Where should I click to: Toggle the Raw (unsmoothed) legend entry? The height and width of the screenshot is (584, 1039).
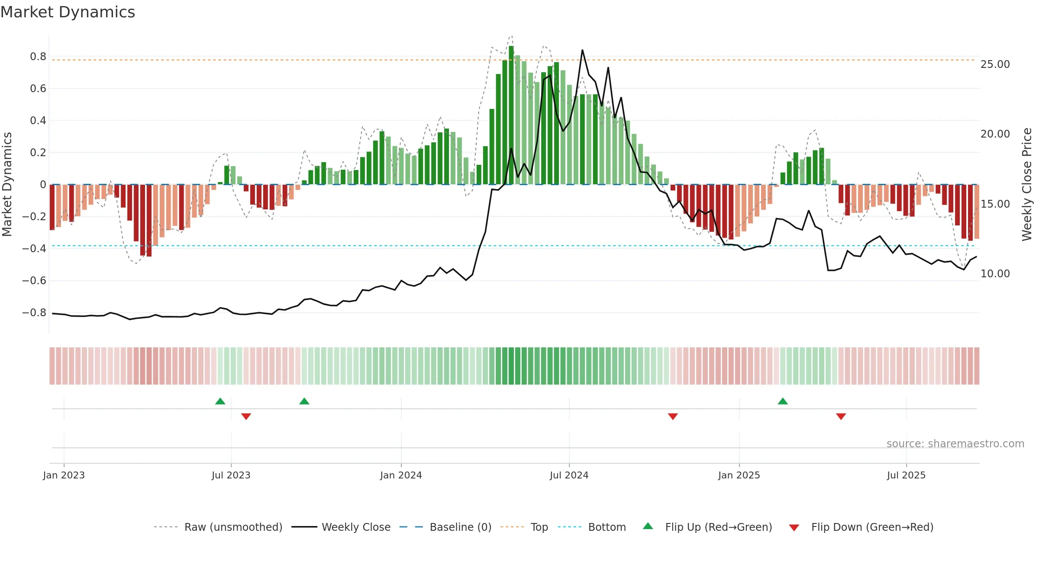[218, 527]
